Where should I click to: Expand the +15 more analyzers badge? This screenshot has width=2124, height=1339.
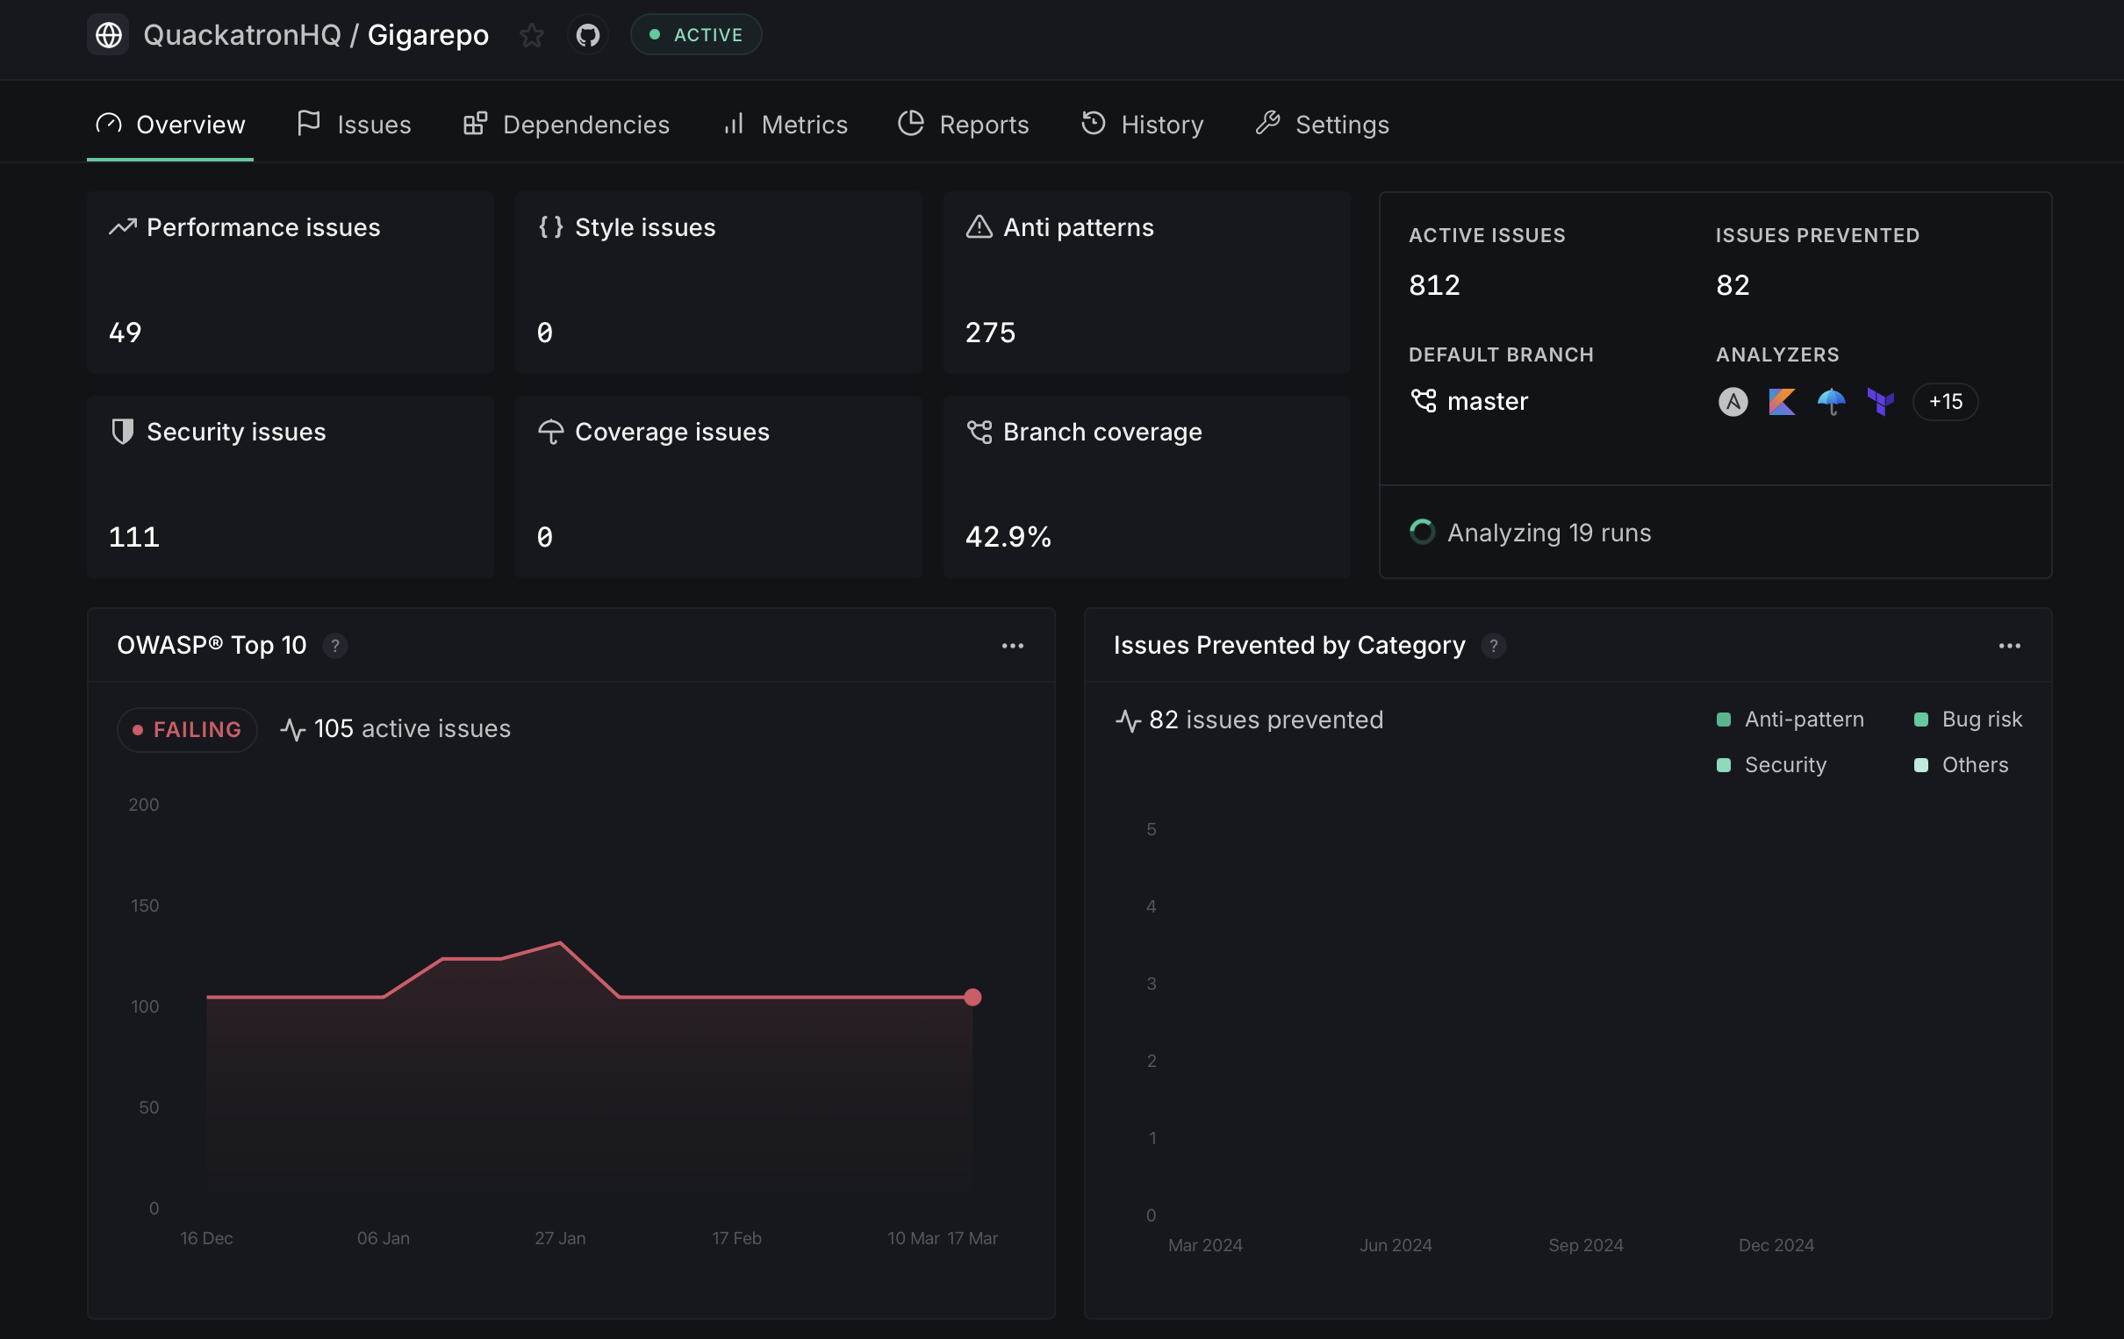1945,401
